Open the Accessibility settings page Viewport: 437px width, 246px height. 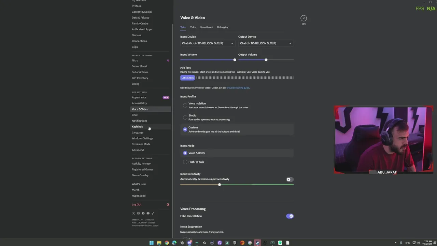click(x=151, y=103)
